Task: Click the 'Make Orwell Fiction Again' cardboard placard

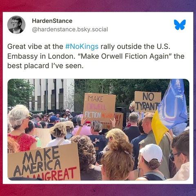Action: pos(99,107)
